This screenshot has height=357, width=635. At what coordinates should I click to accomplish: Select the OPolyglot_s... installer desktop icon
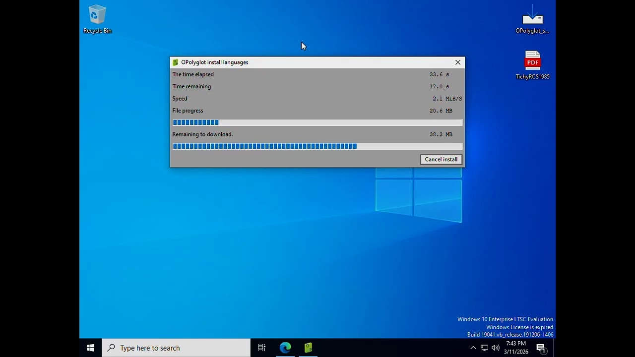point(532,20)
